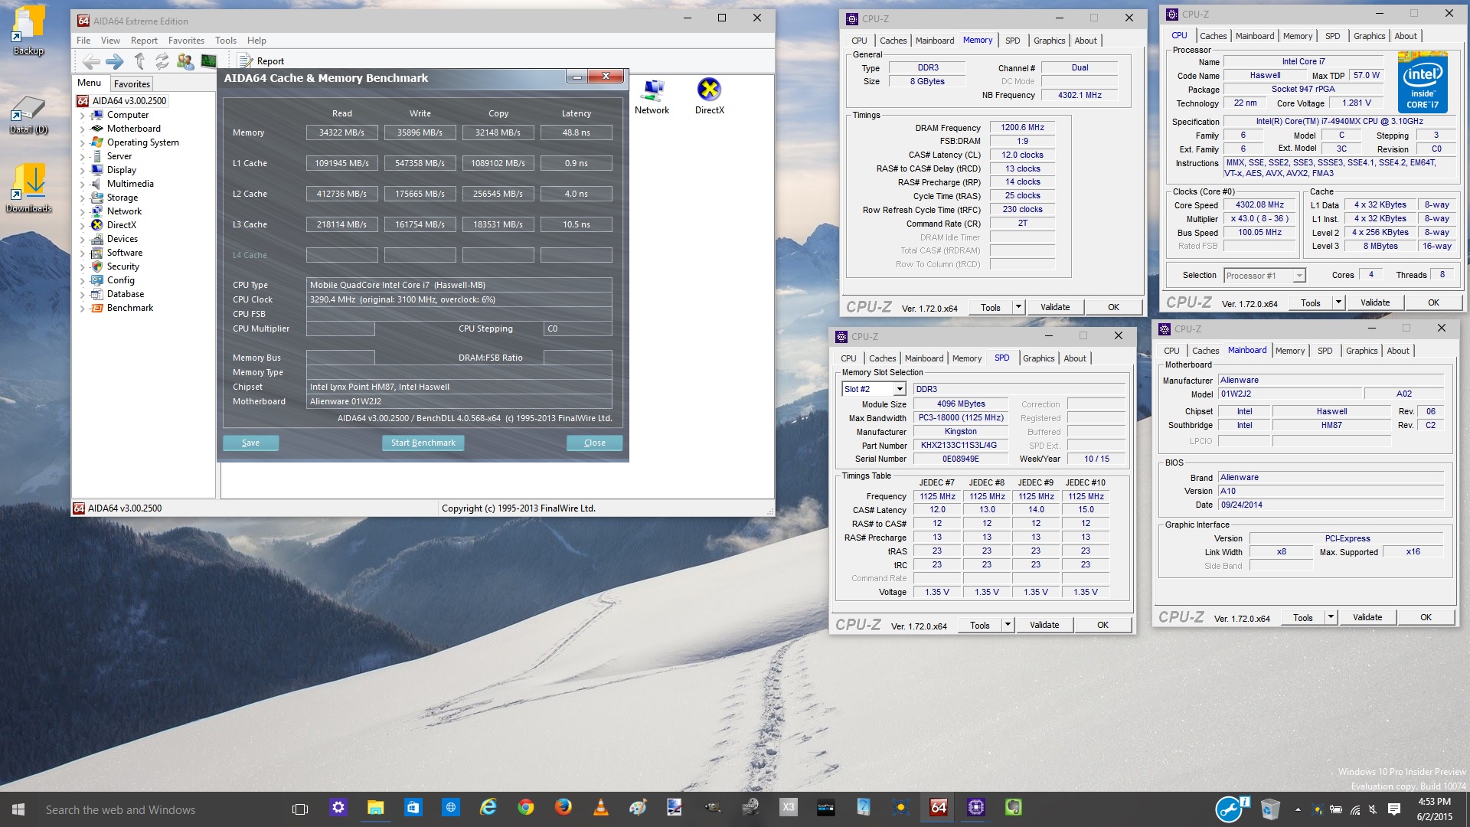The image size is (1470, 827).
Task: Open the File menu in AIDA64
Action: pos(83,41)
